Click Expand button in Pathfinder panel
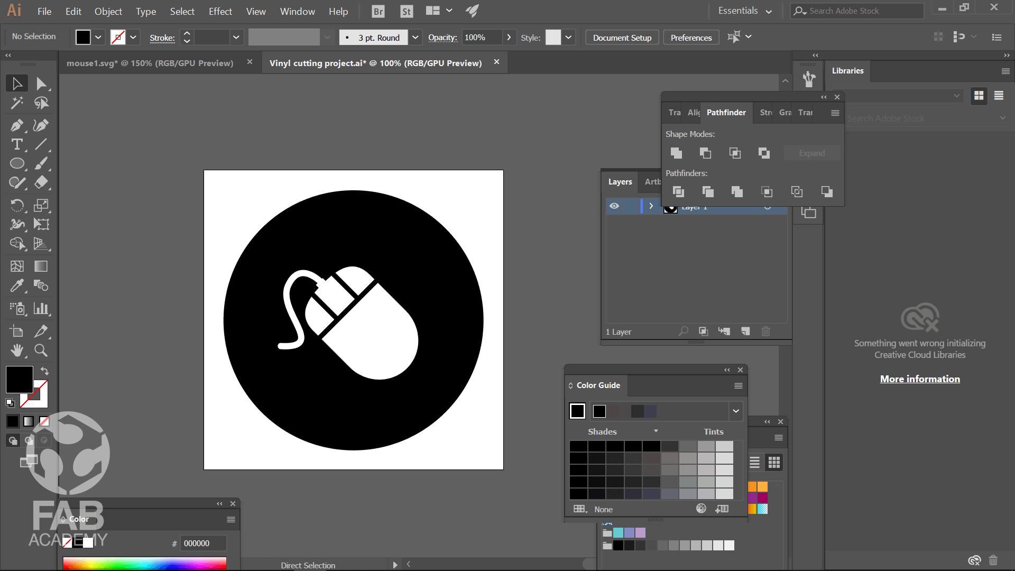This screenshot has height=571, width=1015. 812,153
